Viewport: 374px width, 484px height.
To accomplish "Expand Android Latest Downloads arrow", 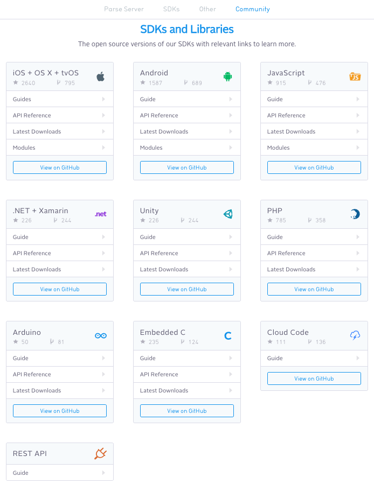I will (231, 131).
